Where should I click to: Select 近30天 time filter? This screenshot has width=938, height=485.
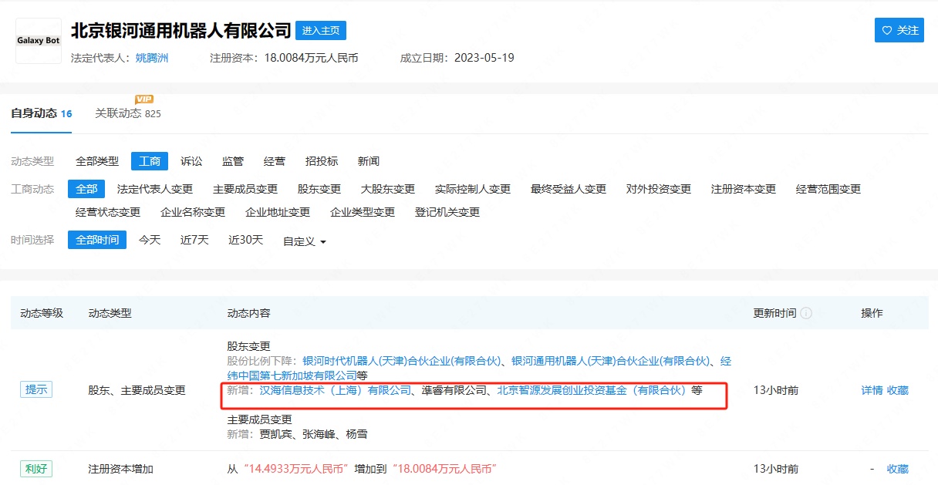tap(245, 240)
